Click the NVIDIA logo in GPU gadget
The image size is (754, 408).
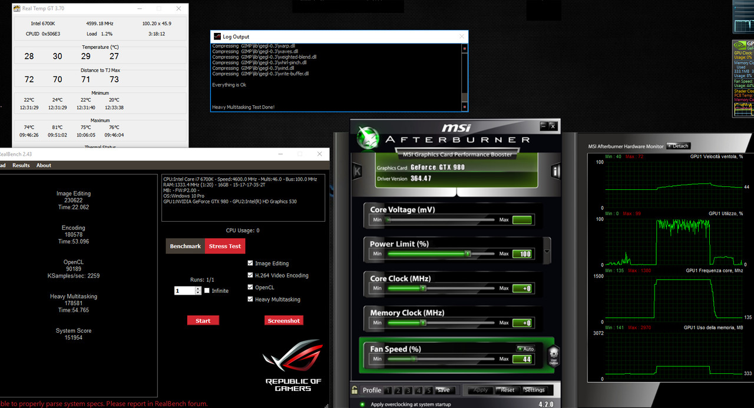(x=739, y=44)
